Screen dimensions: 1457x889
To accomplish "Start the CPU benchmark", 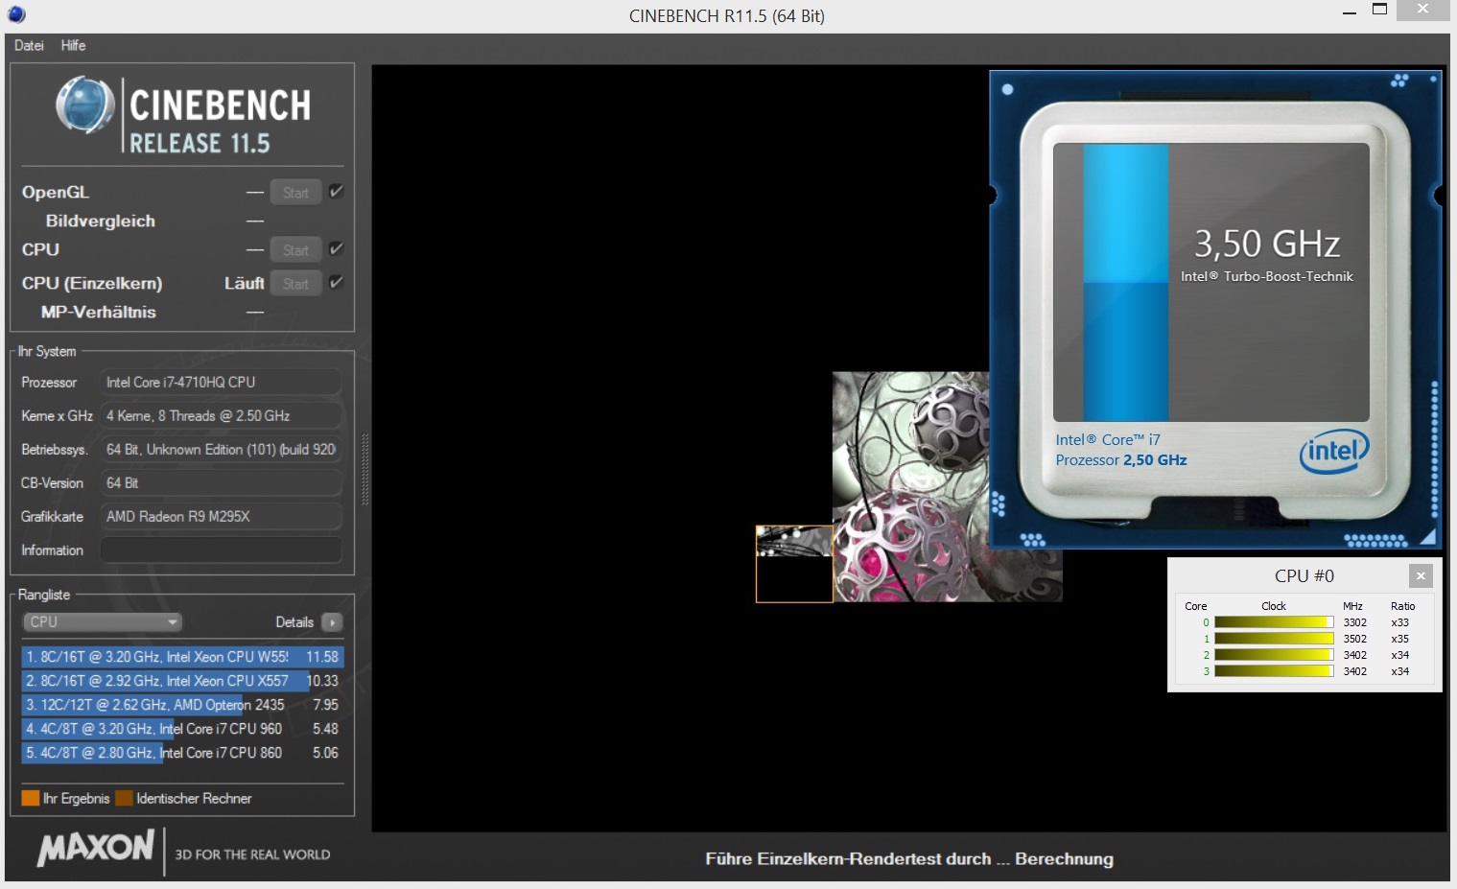I will 295,250.
